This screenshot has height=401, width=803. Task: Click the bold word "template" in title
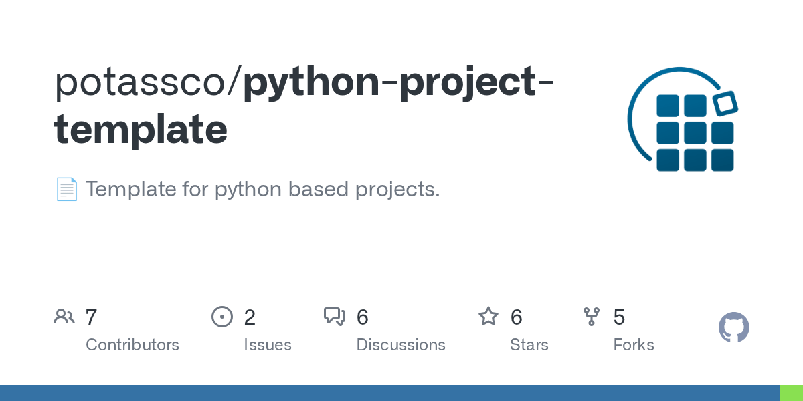pyautogui.click(x=141, y=130)
